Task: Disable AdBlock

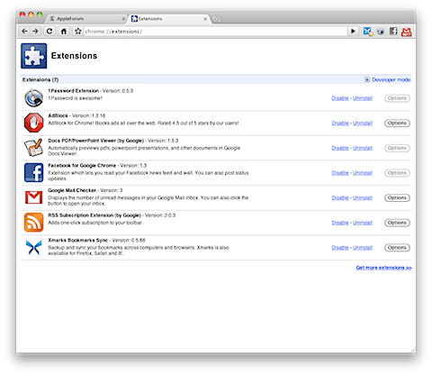Action: 340,123
